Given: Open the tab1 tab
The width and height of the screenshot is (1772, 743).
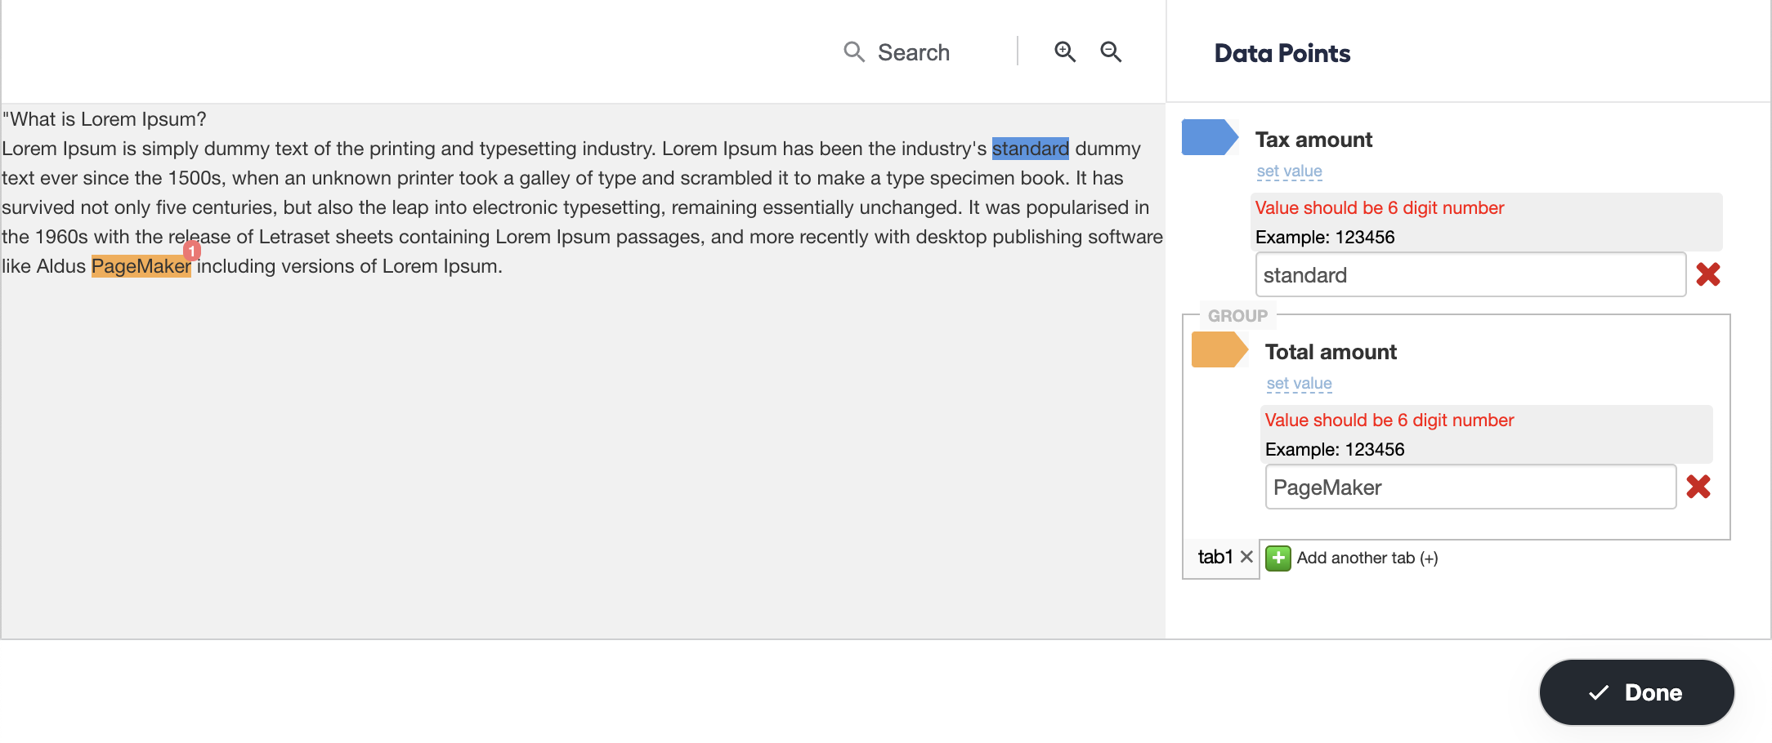Looking at the screenshot, I should [x=1215, y=557].
